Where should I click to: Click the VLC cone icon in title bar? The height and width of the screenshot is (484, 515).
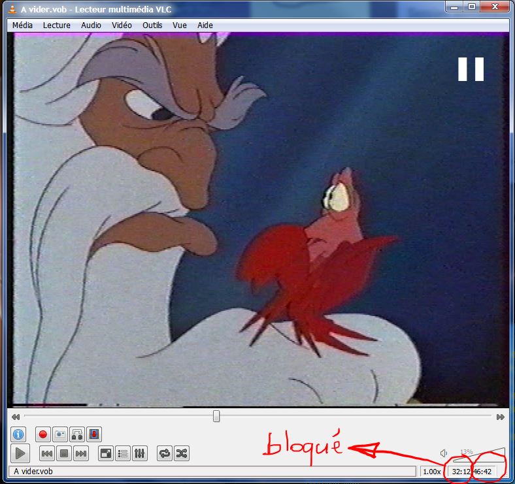[x=12, y=9]
